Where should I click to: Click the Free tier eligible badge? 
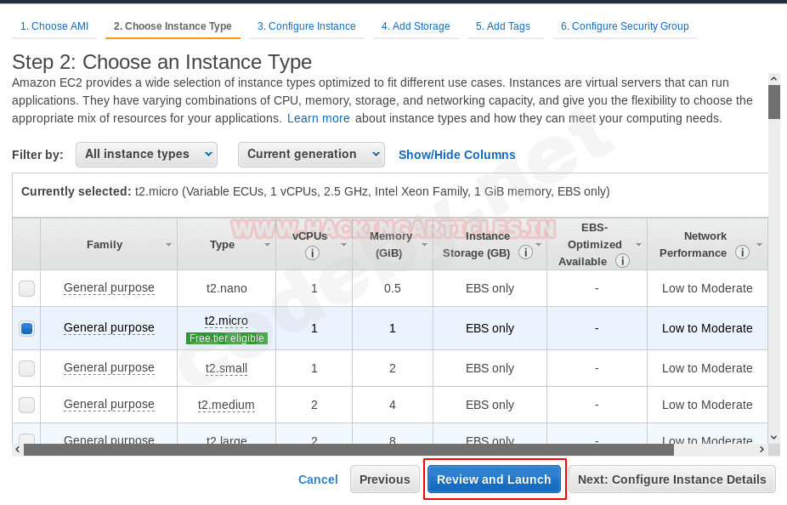(x=227, y=338)
